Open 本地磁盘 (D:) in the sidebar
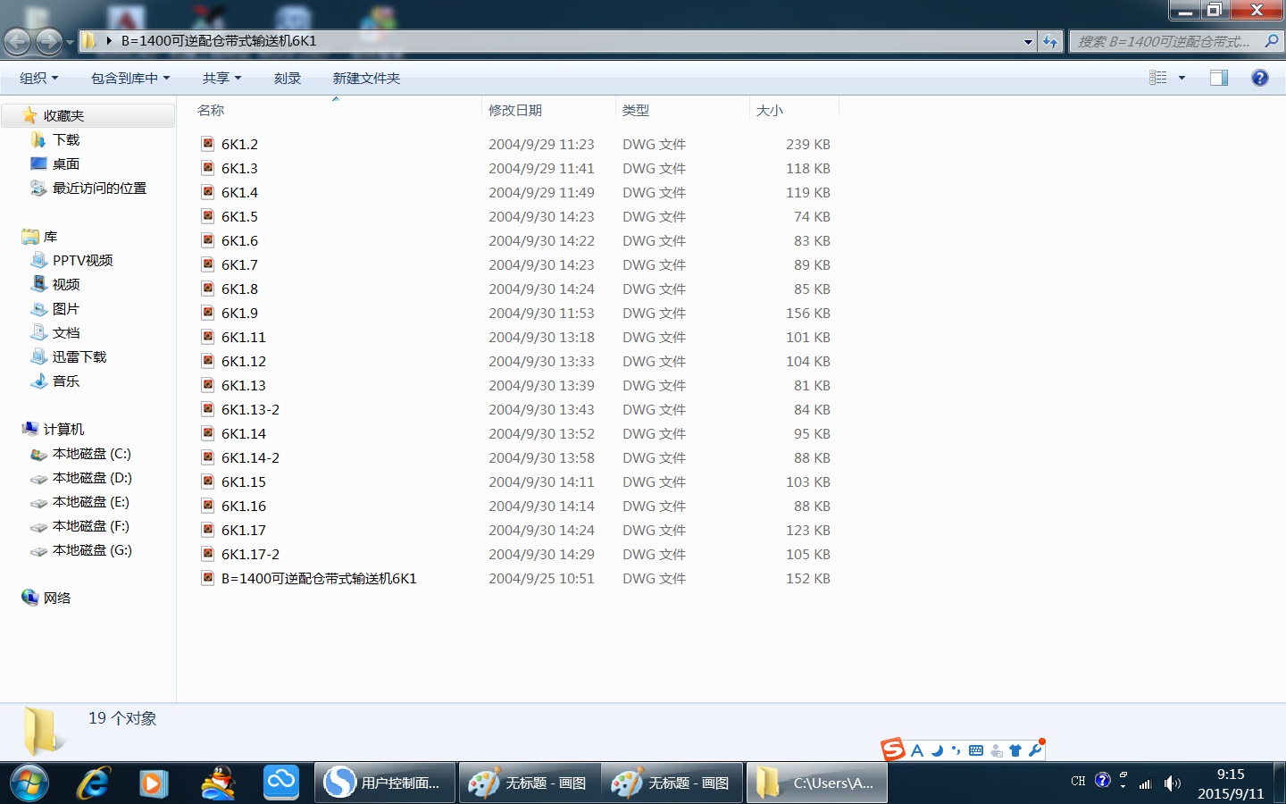The height and width of the screenshot is (804, 1286). tap(92, 478)
